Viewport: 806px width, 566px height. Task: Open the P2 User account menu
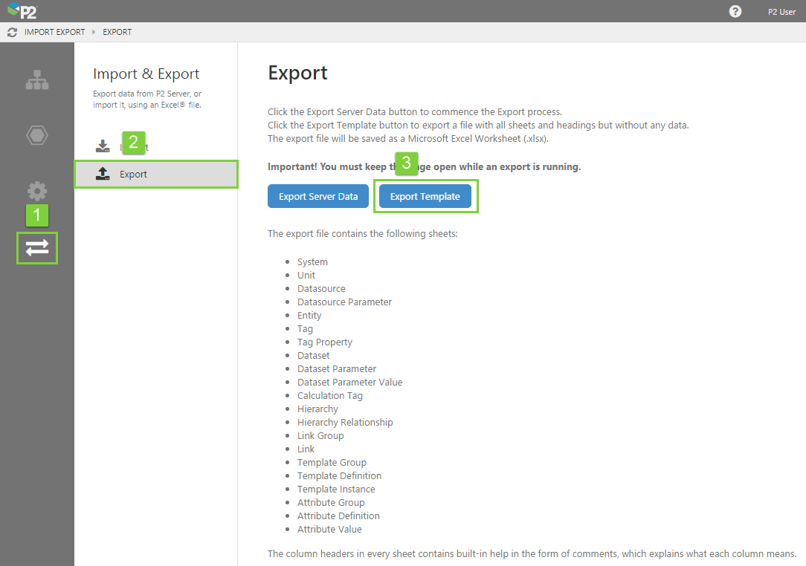[x=781, y=11]
